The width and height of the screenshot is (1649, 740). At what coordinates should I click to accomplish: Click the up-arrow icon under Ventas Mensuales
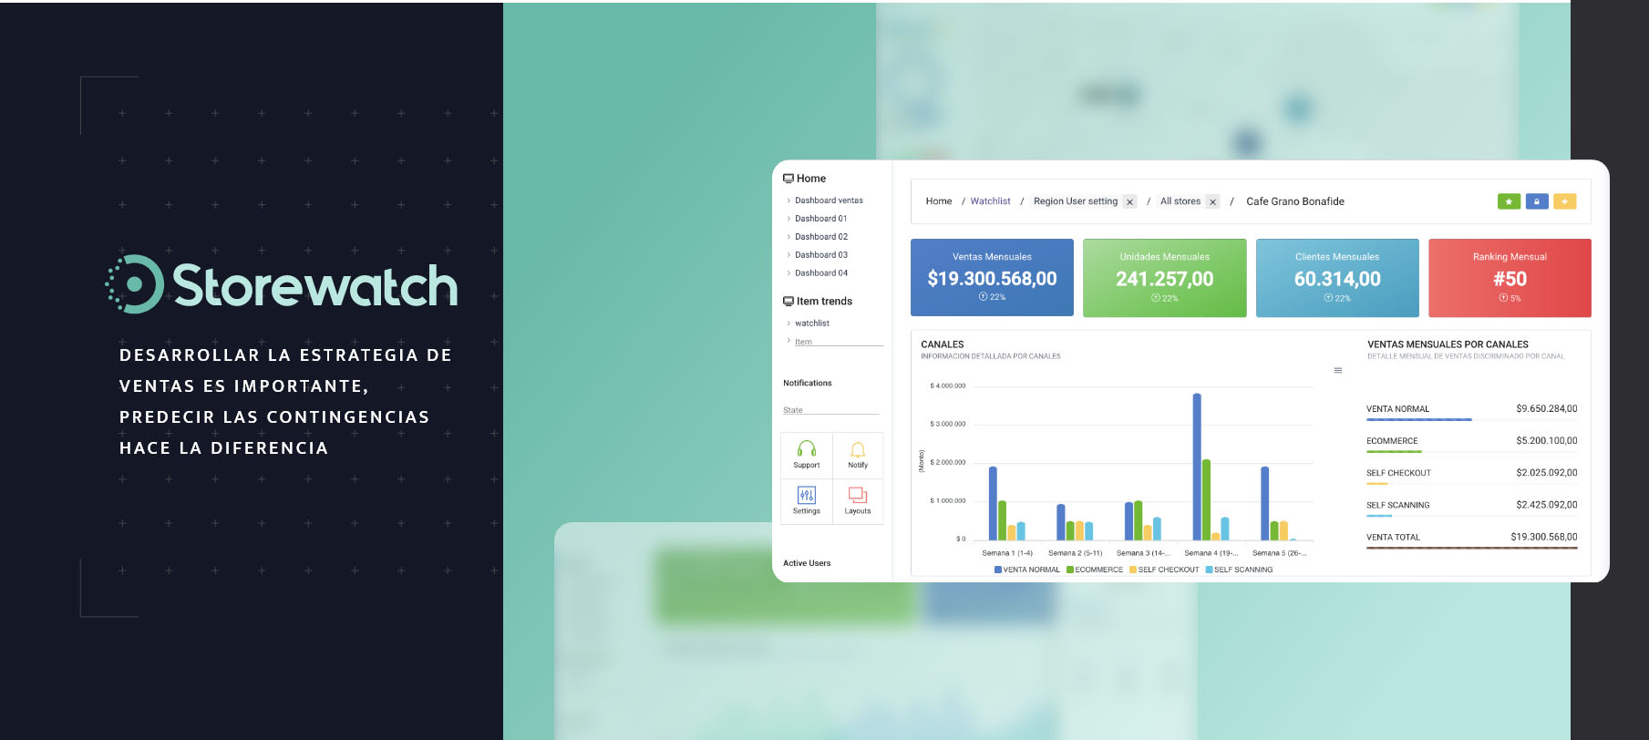(983, 297)
